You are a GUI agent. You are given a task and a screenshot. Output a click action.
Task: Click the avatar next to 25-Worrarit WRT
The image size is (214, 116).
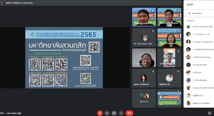point(188,65)
